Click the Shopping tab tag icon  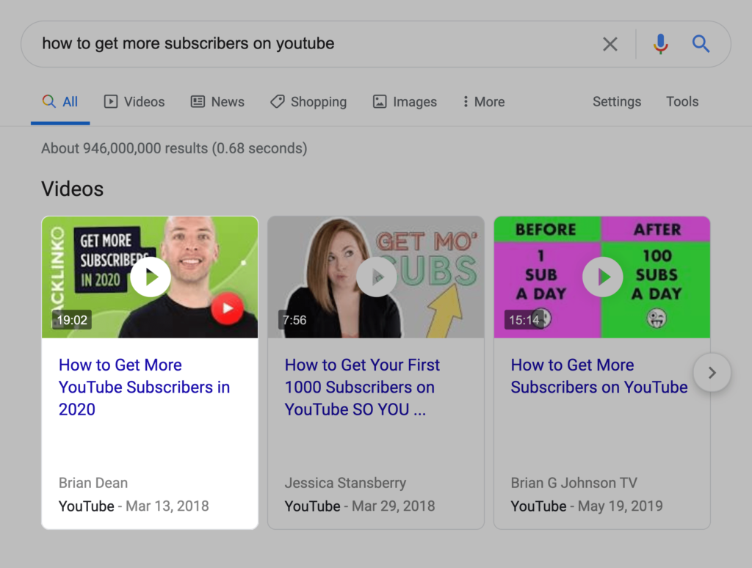(x=278, y=101)
